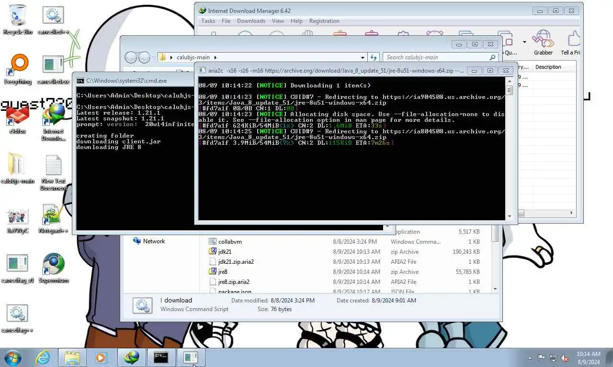
Task: Click the download script thumbnail in details pane
Action: [142, 305]
